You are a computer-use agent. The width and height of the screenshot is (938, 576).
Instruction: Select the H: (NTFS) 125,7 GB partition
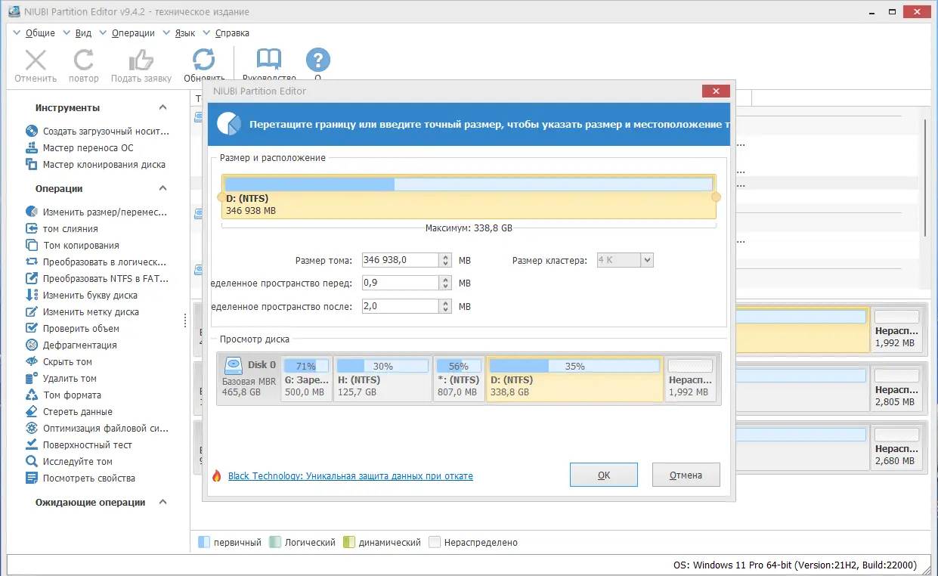point(382,379)
